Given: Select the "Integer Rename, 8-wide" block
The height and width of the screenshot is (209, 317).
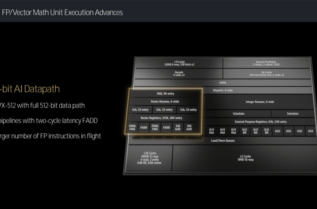Looking at the screenshot, I should tap(260, 102).
